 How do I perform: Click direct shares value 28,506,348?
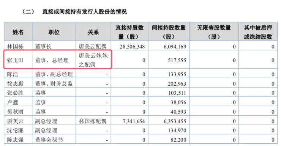132,47
